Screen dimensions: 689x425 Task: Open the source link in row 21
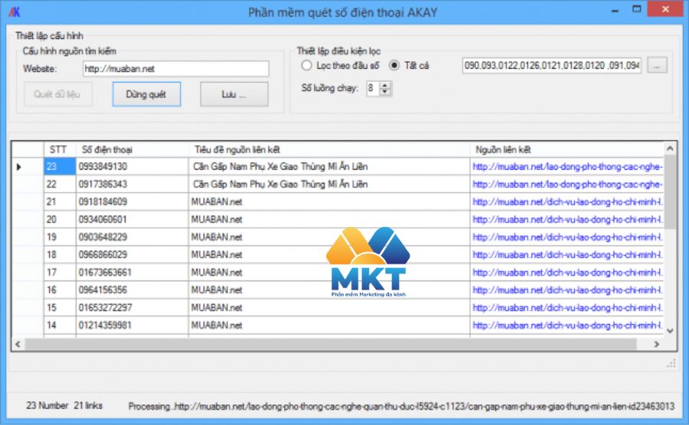point(567,202)
